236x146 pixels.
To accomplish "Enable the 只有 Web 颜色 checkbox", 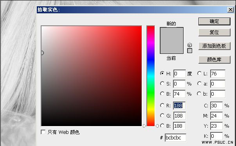I will click(x=43, y=132).
